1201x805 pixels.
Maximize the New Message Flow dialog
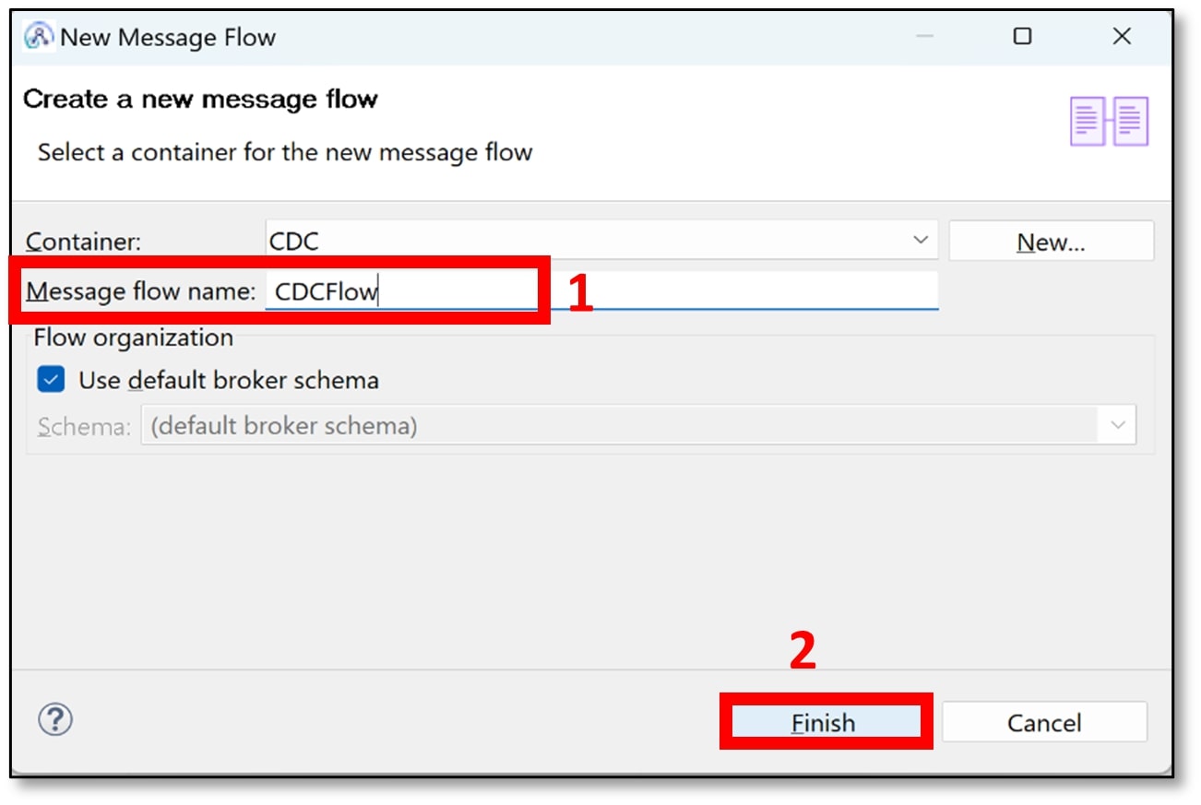pos(1022,37)
